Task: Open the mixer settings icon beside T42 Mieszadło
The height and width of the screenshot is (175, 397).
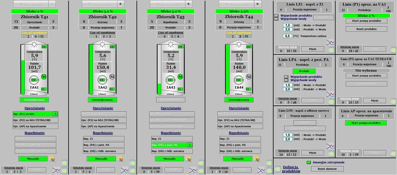Action: [x=120, y=159]
